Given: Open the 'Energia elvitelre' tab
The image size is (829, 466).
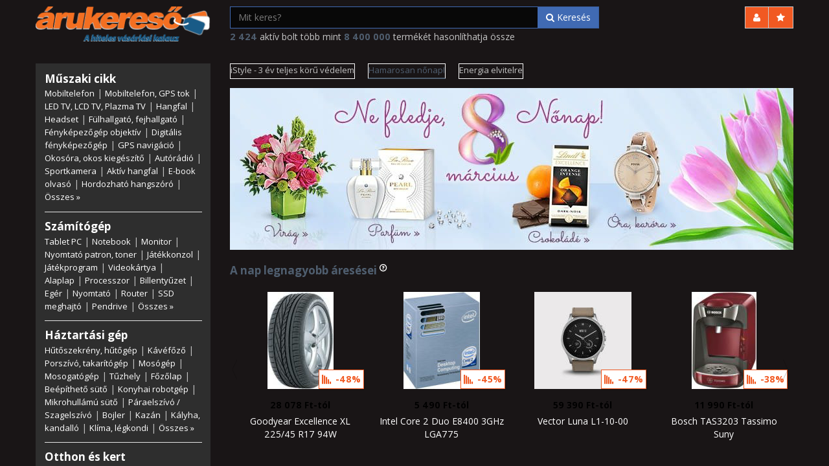Looking at the screenshot, I should (x=491, y=71).
